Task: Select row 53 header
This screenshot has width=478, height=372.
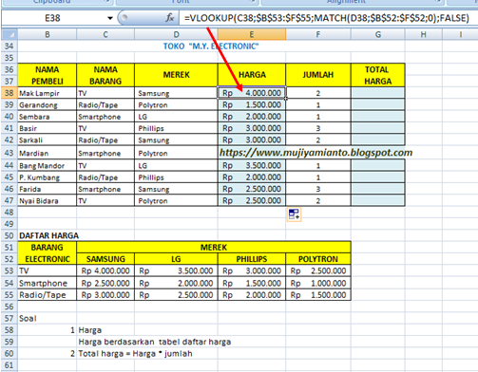Action: click(x=10, y=270)
